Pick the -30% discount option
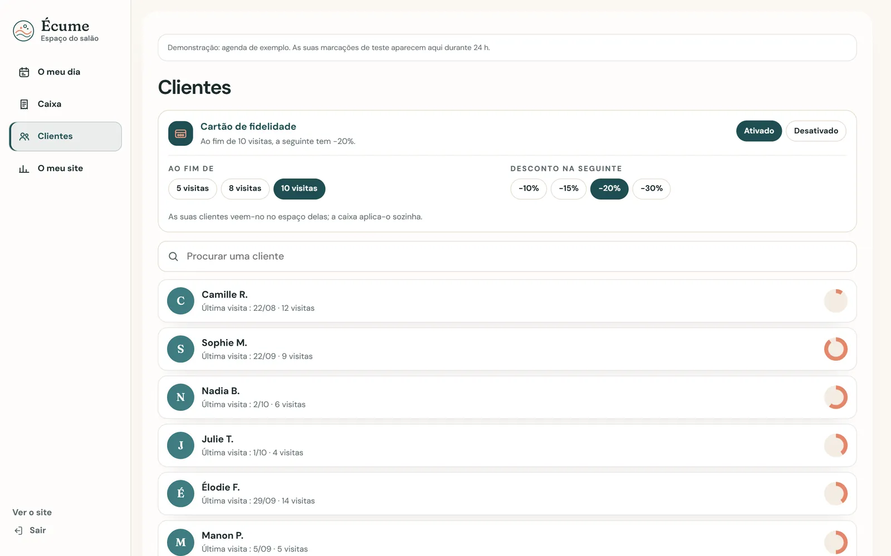 click(x=651, y=188)
